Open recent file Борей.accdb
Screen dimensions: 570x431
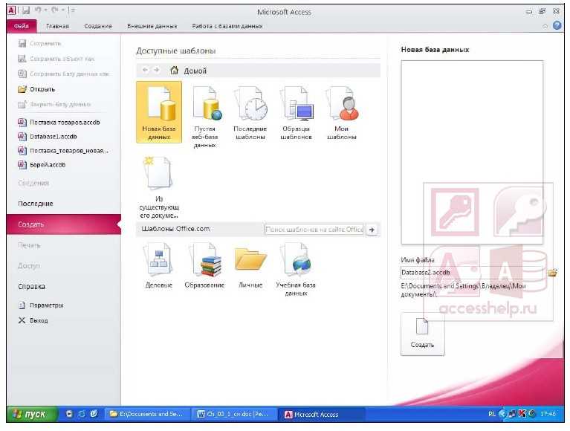[42, 165]
